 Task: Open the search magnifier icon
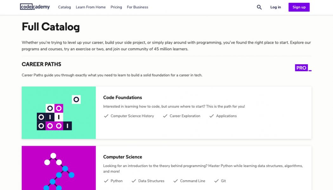point(259,7)
